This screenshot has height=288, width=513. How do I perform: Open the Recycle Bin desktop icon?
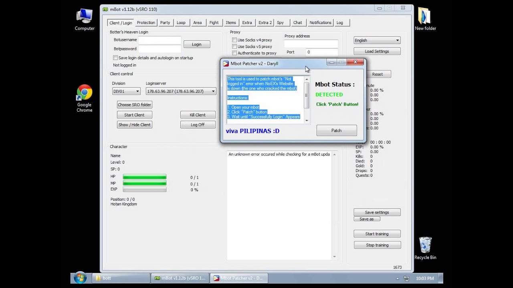point(425,248)
